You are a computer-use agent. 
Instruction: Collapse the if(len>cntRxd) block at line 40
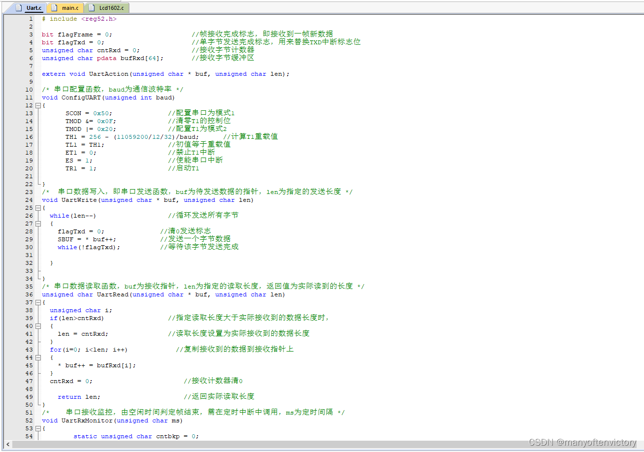(37, 326)
